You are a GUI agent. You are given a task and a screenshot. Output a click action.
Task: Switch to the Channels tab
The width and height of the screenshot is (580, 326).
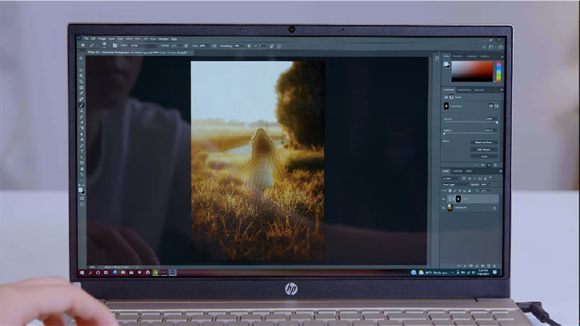457,171
